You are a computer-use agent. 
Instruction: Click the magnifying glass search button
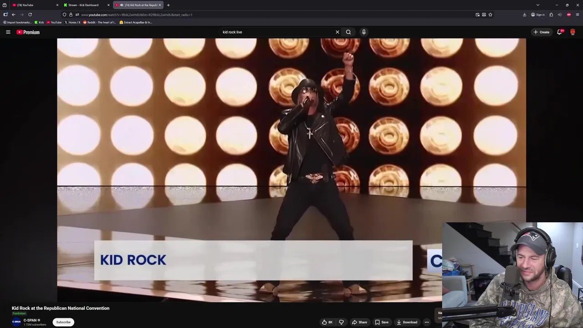(348, 32)
